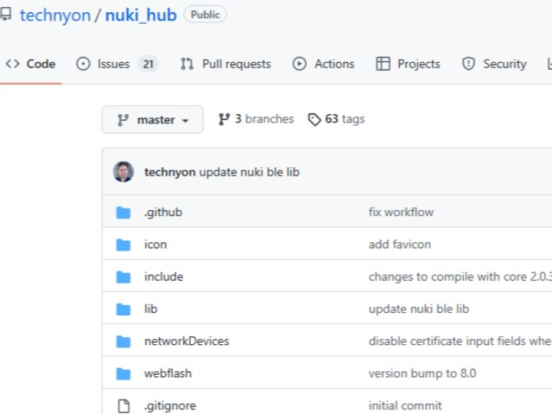Click the webflash folder icon
The width and height of the screenshot is (552, 414).
(x=123, y=373)
